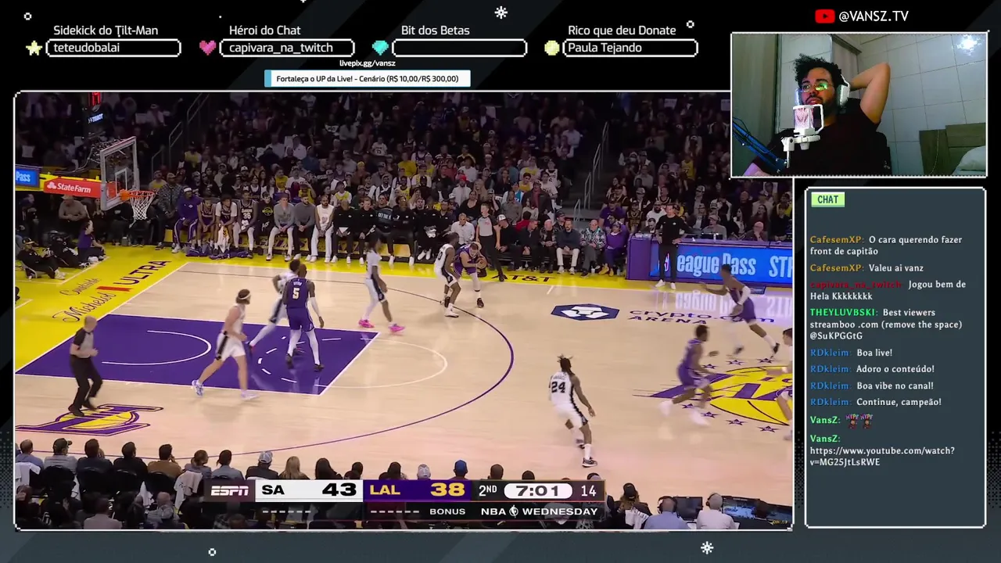Click the Sidekick do Tilt-Man label
Image resolution: width=1001 pixels, height=563 pixels.
pyautogui.click(x=106, y=30)
